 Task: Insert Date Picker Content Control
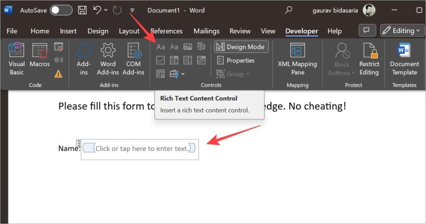201,60
